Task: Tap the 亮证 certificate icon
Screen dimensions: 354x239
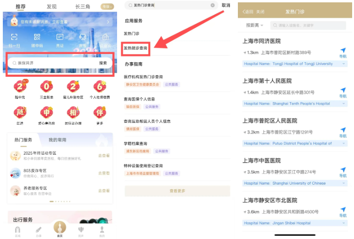Action: [x=60, y=38]
